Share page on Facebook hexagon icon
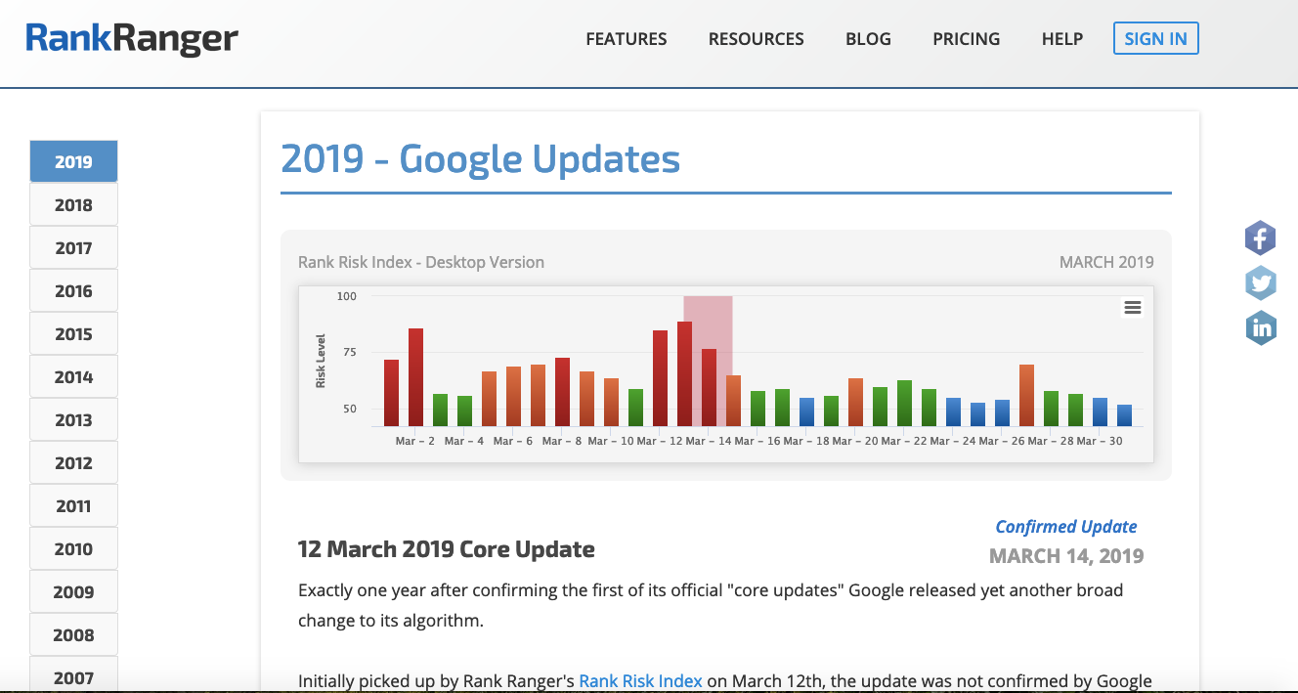 [x=1261, y=238]
